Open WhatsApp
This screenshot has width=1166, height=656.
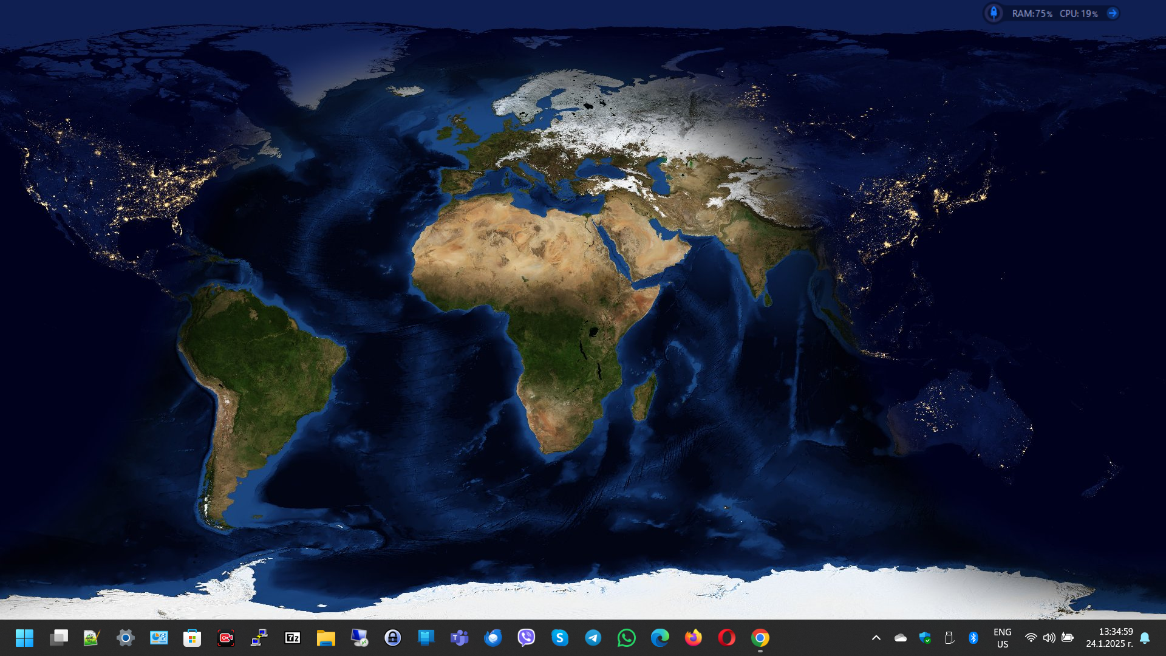[627, 638]
